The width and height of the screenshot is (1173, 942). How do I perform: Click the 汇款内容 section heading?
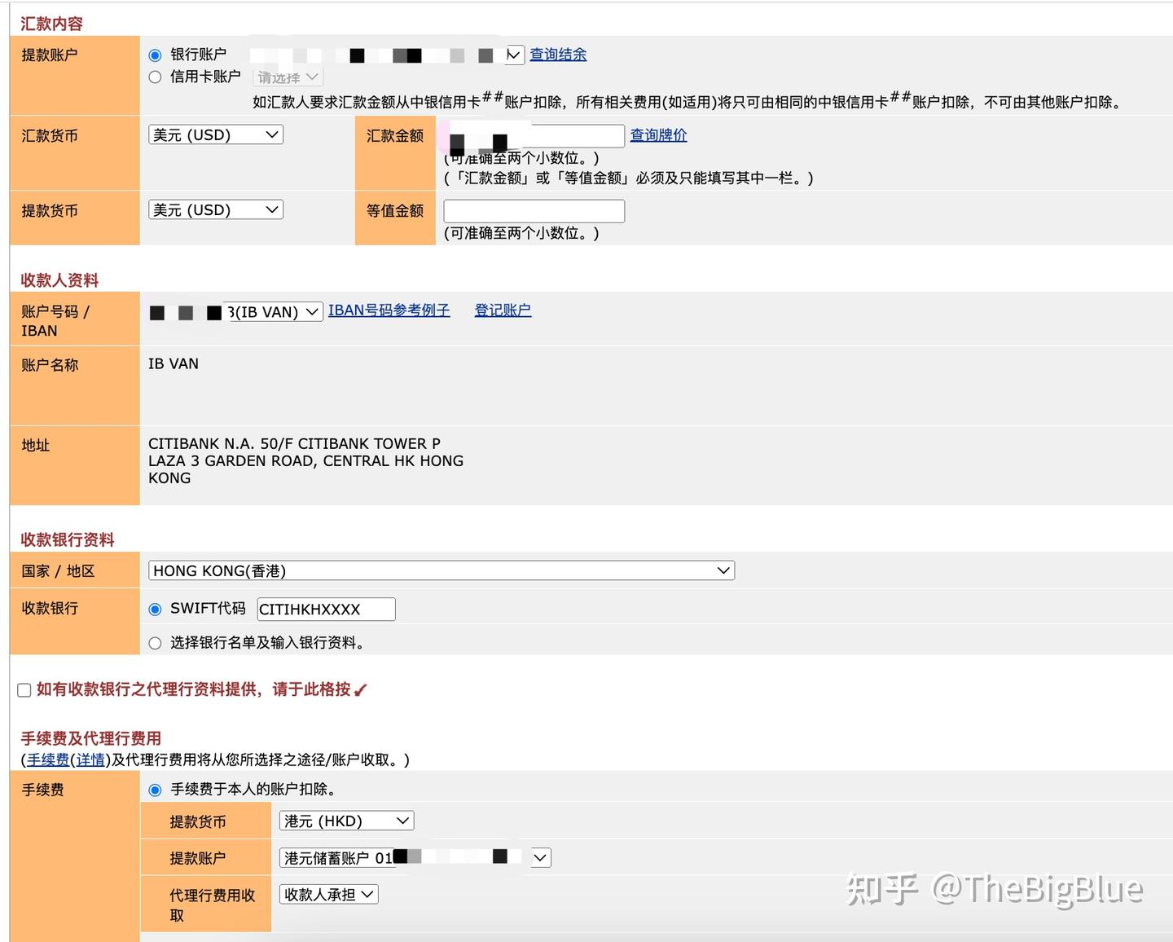coord(52,24)
